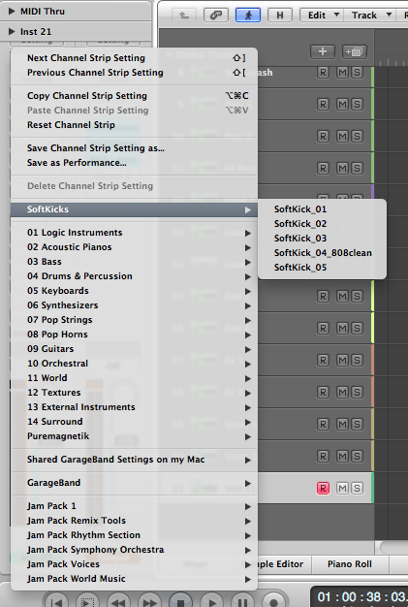Open 09 Guitars submenu

[x=134, y=349]
